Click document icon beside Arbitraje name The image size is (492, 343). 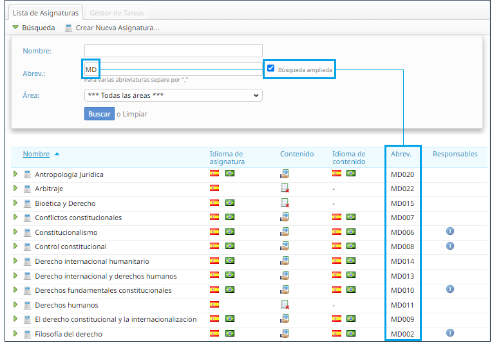pyautogui.click(x=27, y=189)
